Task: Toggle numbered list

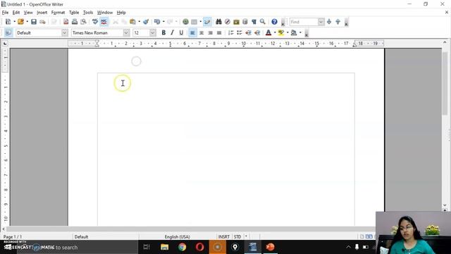Action: click(x=230, y=32)
